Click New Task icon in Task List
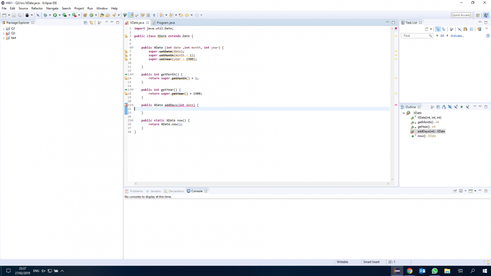491x276 pixels. [x=427, y=29]
